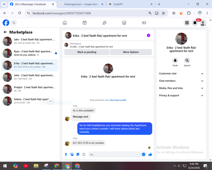Click Mark as pending button
The image size is (212, 170).
pyautogui.click(x=86, y=52)
